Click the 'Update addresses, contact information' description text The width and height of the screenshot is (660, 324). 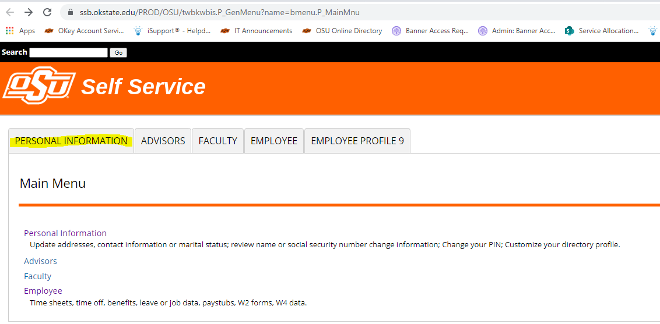[x=325, y=244]
